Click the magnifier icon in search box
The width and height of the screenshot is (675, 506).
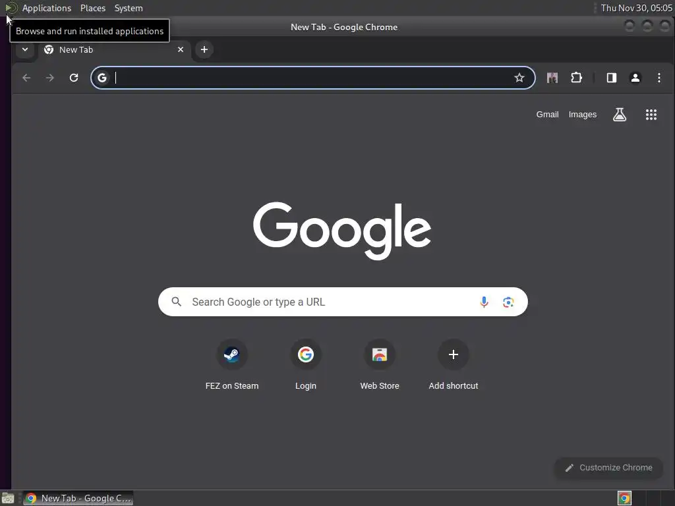coord(177,302)
